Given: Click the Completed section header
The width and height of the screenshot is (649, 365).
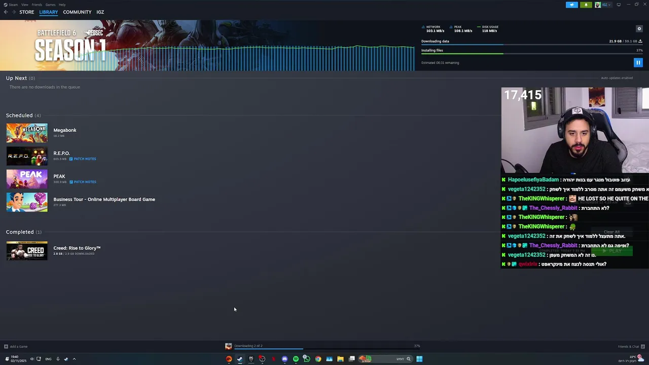Looking at the screenshot, I should point(24,232).
